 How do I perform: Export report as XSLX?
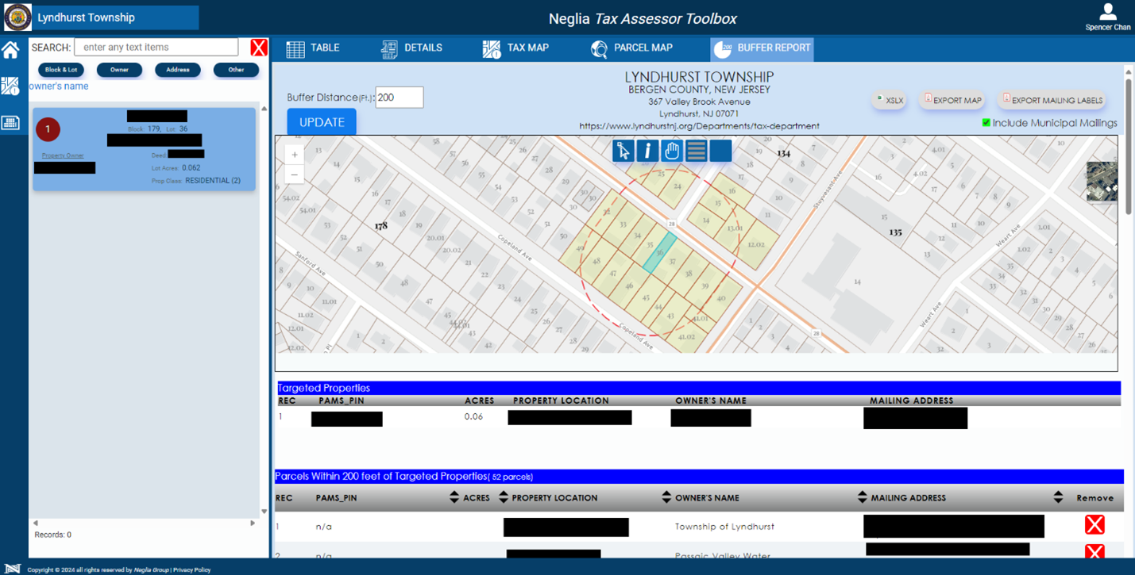click(x=889, y=101)
